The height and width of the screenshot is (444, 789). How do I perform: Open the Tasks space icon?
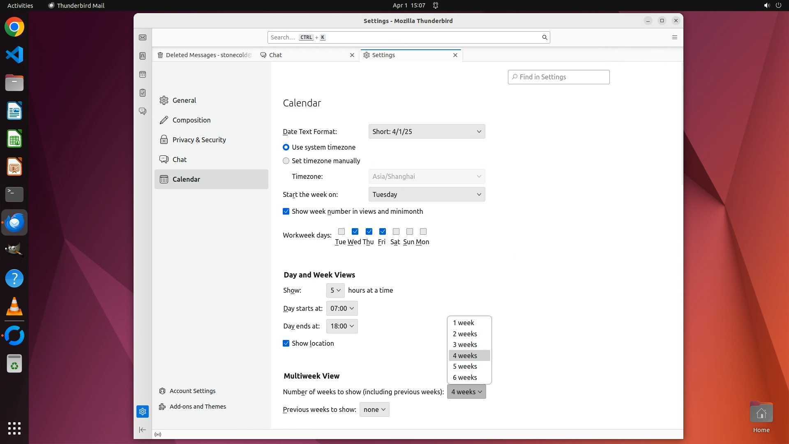[x=143, y=93]
